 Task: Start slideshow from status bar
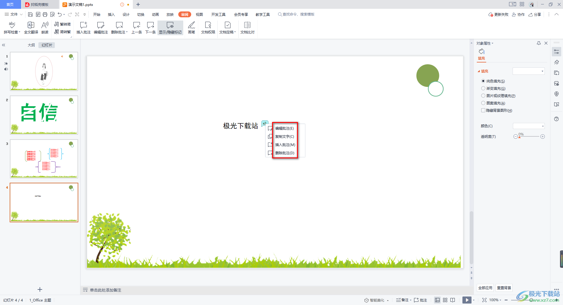(467, 300)
